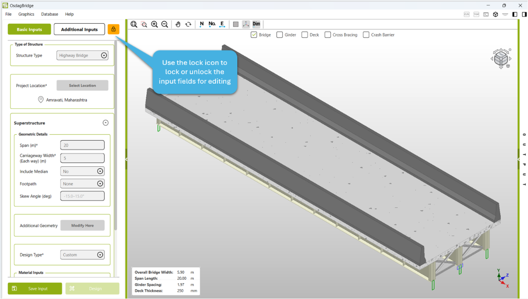528x299 pixels.
Task: Uncheck the Bridge checkbox
Action: (254, 35)
